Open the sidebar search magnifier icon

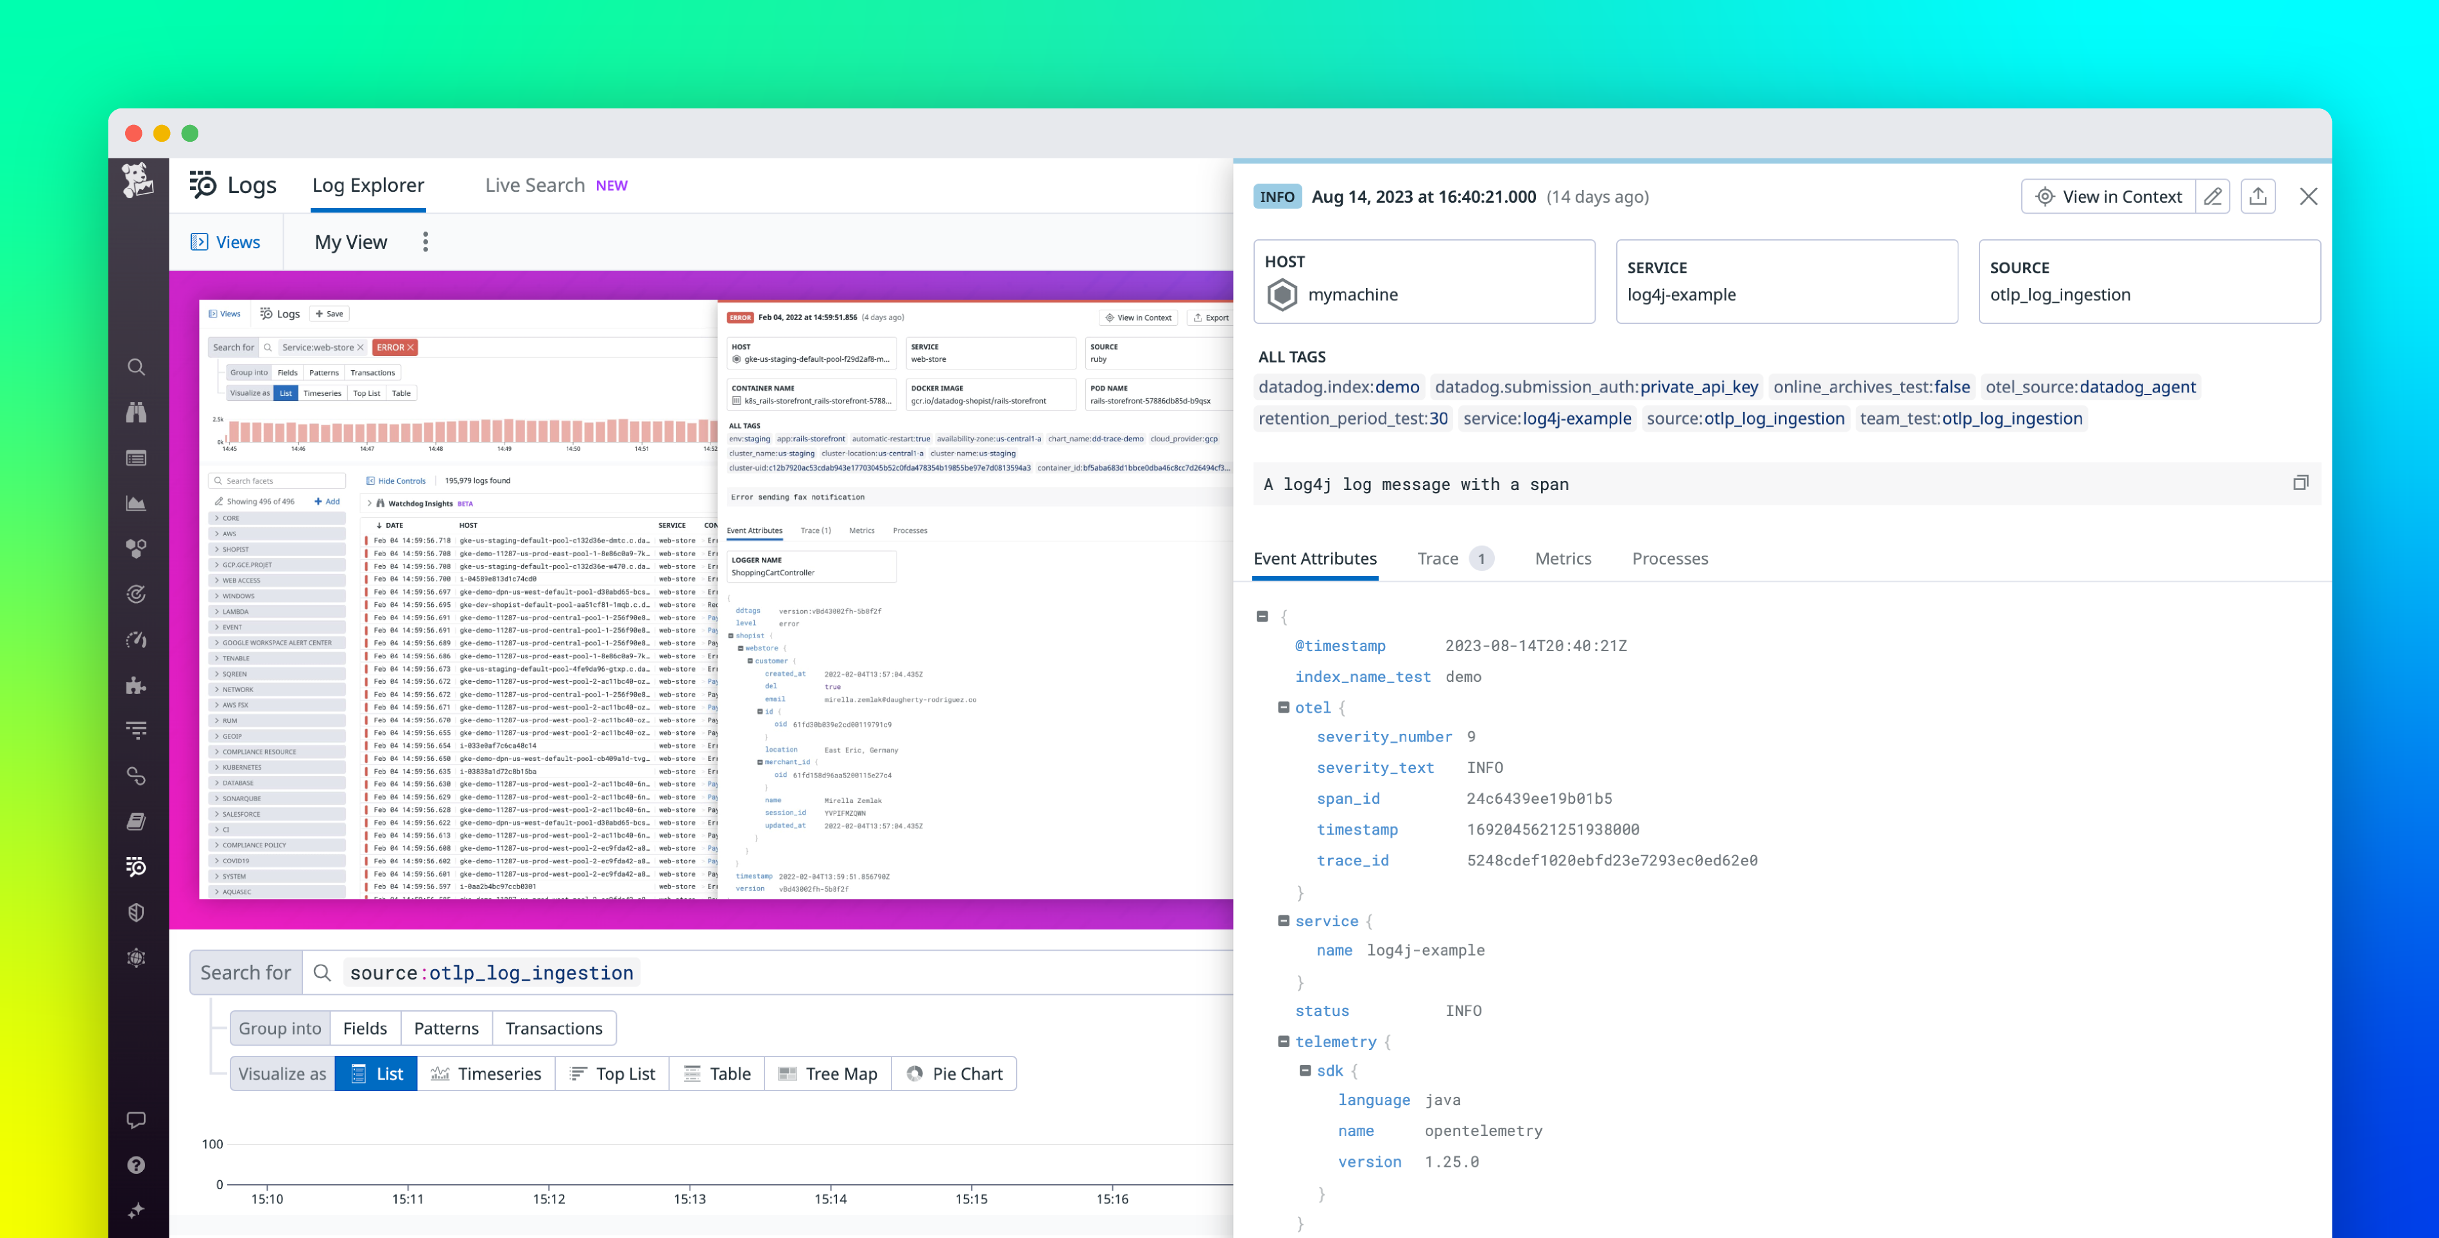(x=135, y=368)
